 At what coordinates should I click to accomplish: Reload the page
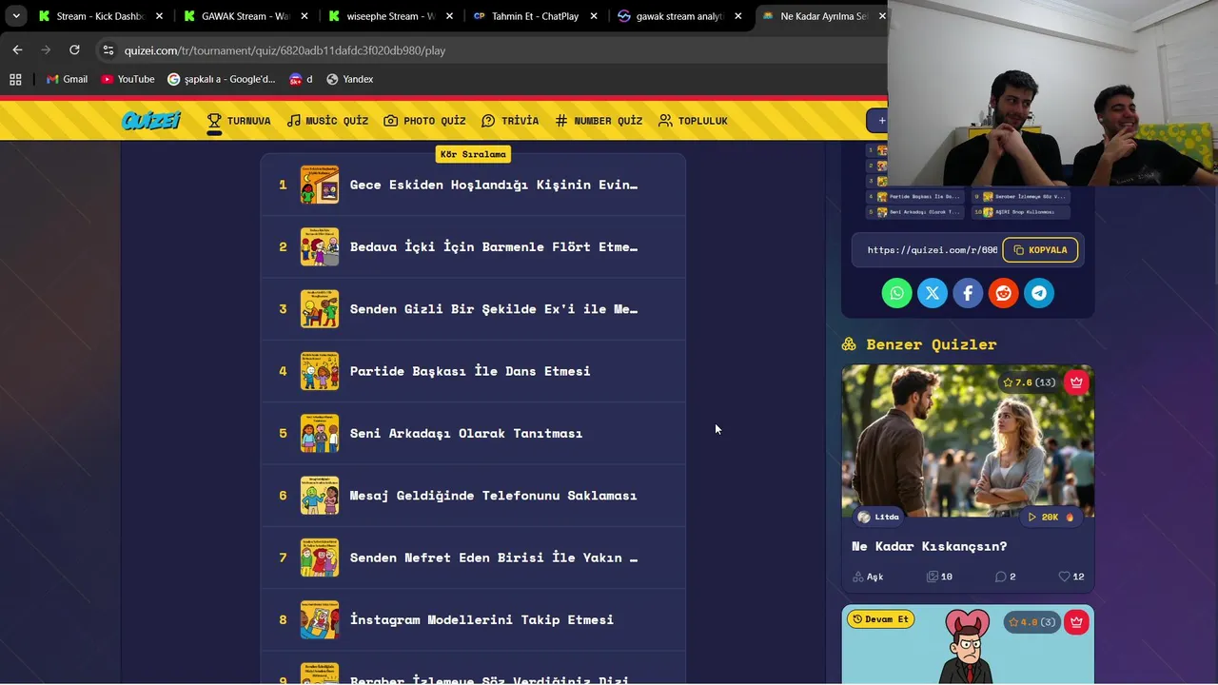pos(74,49)
